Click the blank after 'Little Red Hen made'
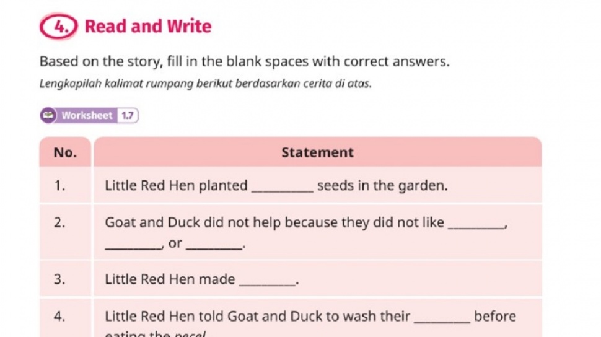Viewport: 601px width, 337px height. pos(267,282)
